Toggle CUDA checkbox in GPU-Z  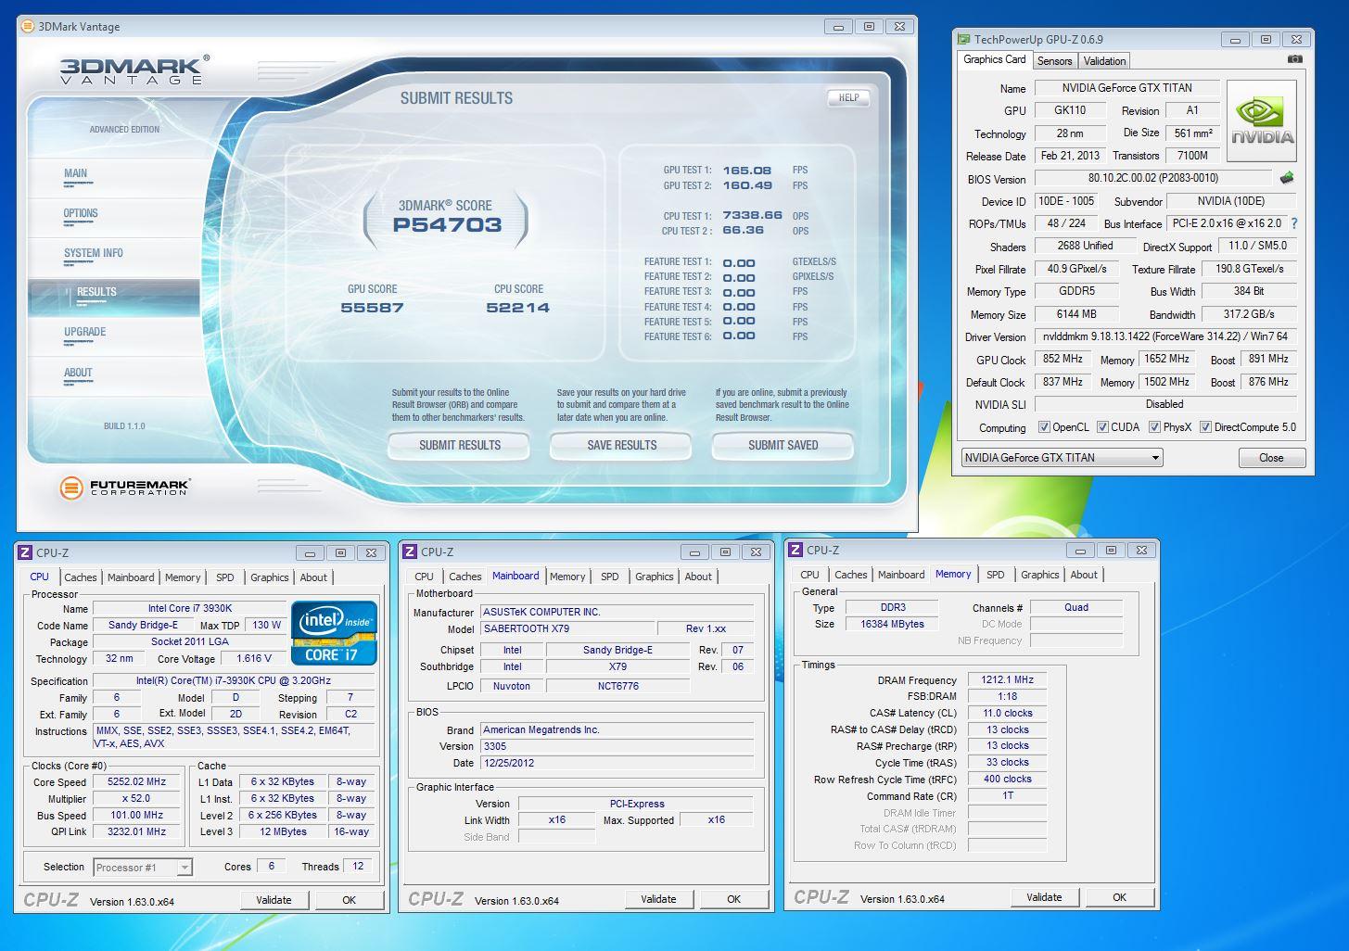(x=1102, y=427)
